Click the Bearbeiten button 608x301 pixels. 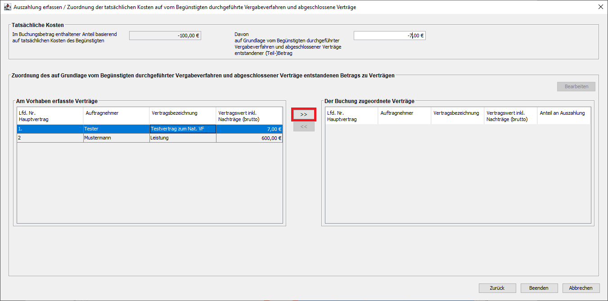[x=576, y=86]
